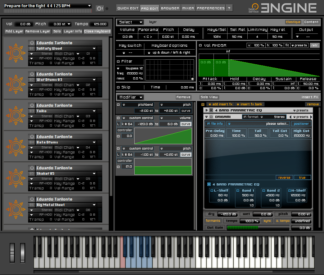Open add insert fx dropdown
Image resolution: width=324 pixels, height=275 pixels.
pos(220,104)
